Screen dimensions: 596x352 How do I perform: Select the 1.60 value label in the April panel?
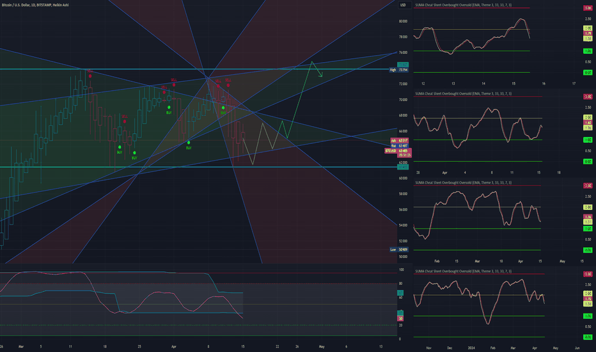coord(588,122)
